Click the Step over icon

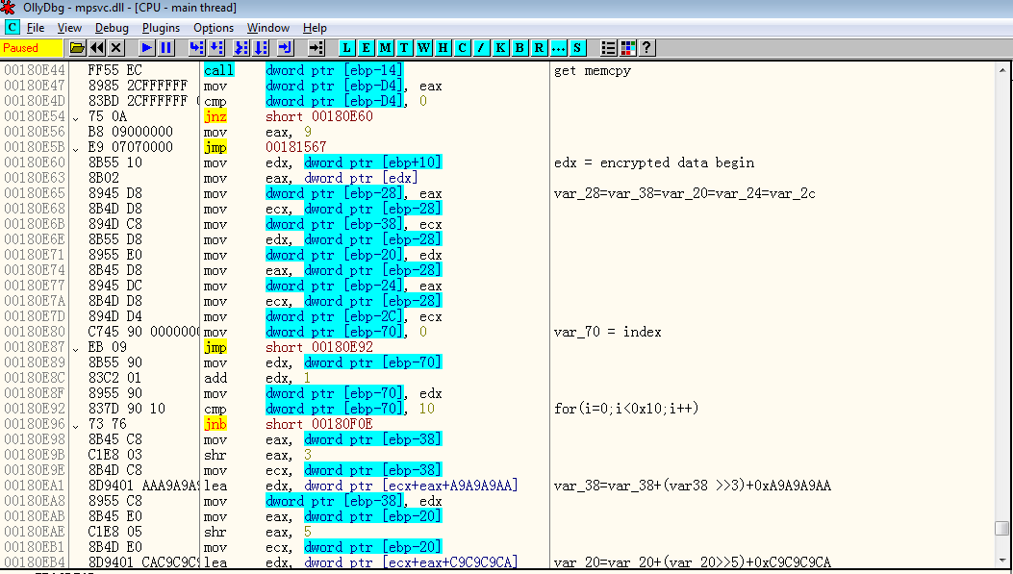pos(216,47)
